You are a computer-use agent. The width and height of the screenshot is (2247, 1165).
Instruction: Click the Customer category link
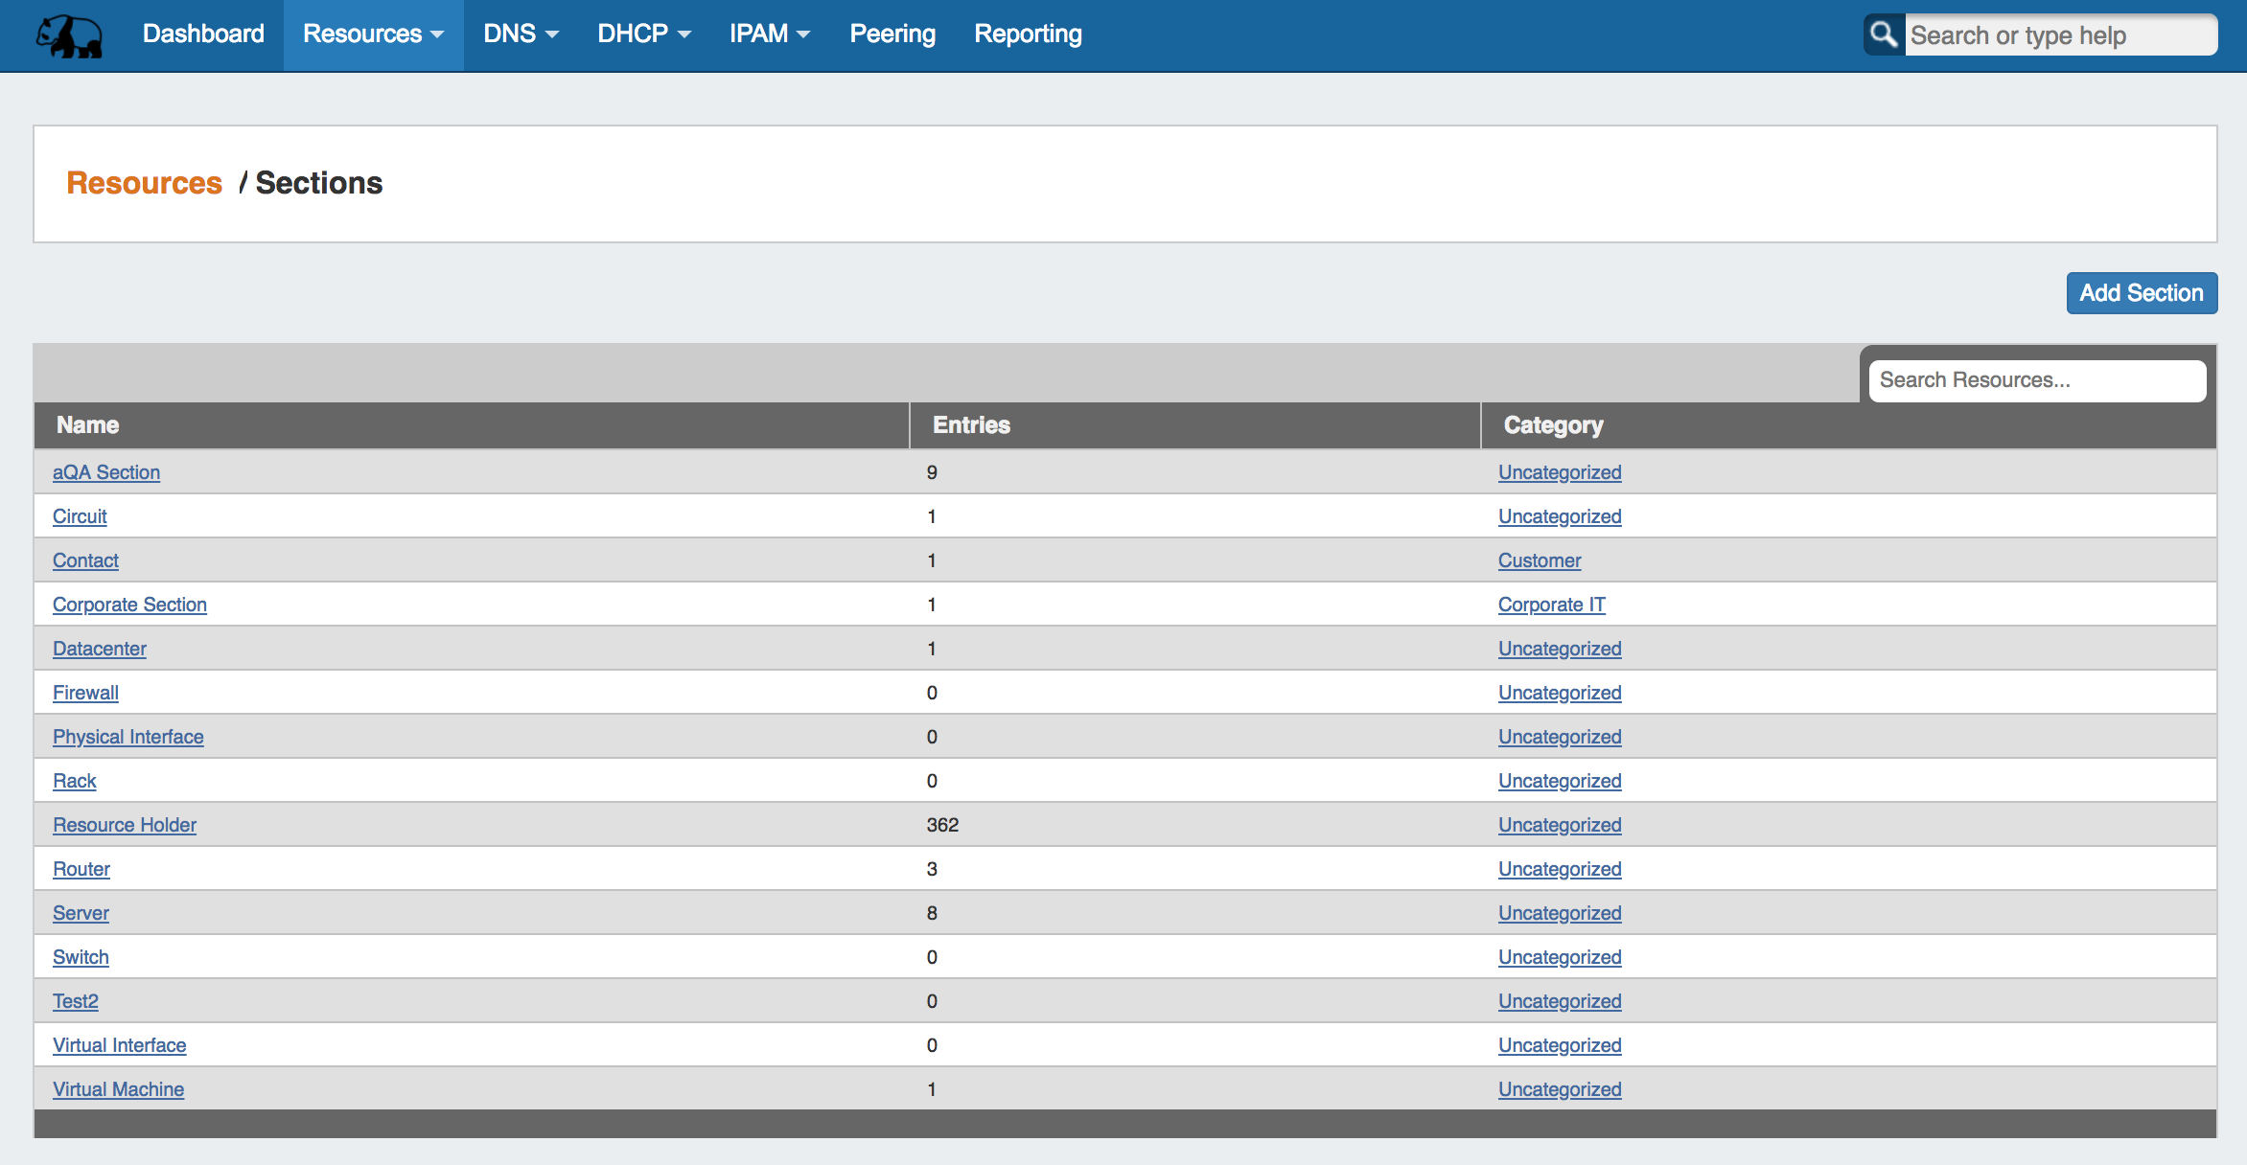[x=1539, y=560]
